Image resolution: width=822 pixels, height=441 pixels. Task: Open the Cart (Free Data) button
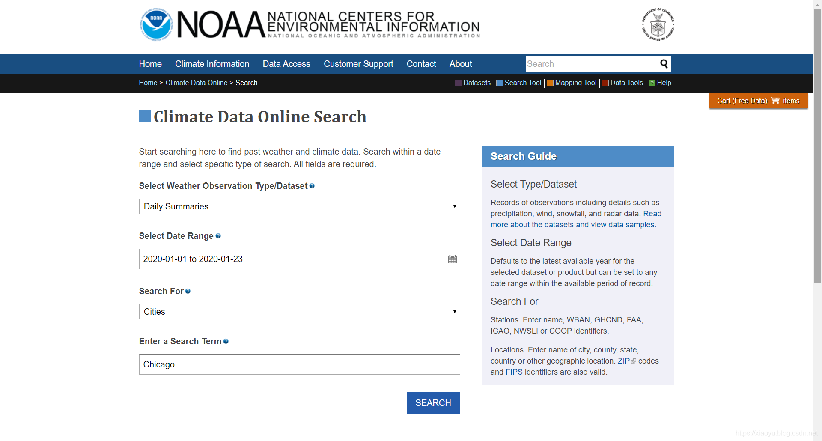pos(758,101)
